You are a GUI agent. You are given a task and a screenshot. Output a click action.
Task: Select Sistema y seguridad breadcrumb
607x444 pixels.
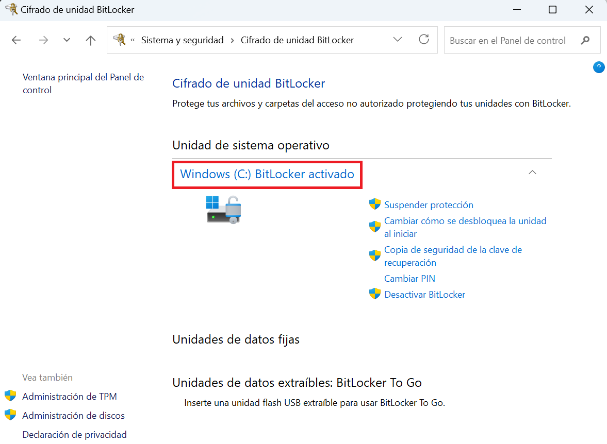tap(182, 40)
